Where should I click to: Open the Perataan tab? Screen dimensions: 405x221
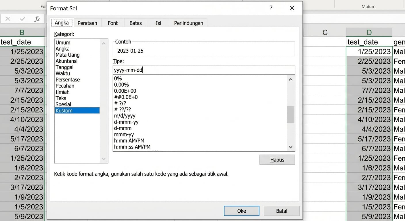(x=87, y=23)
